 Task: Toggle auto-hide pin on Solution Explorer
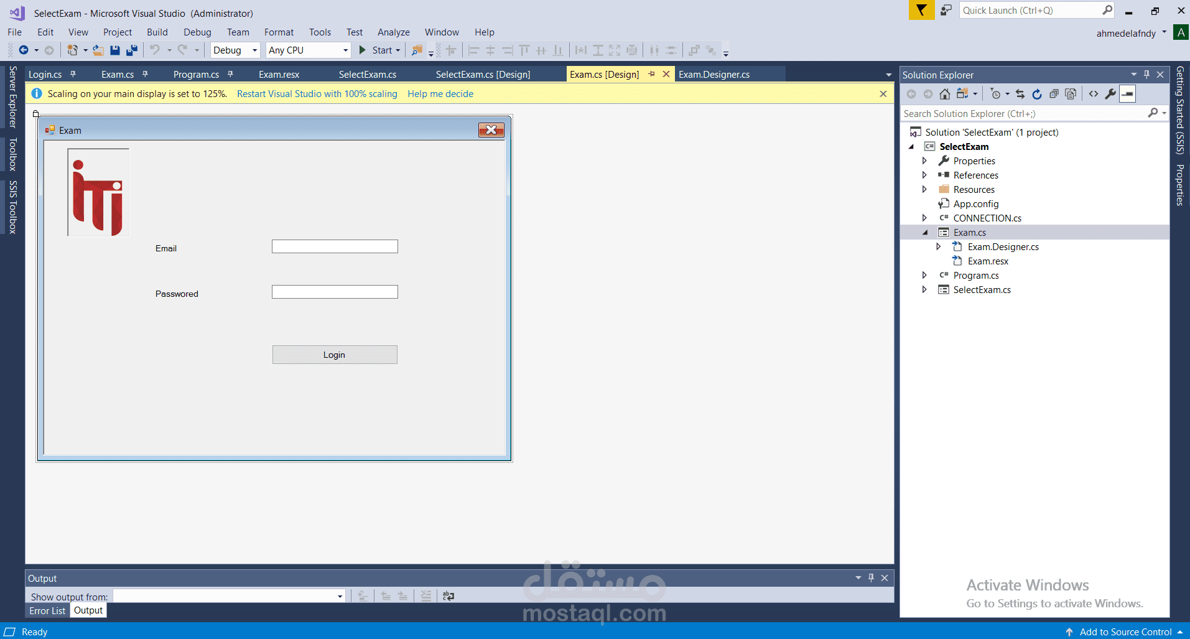coord(1146,74)
